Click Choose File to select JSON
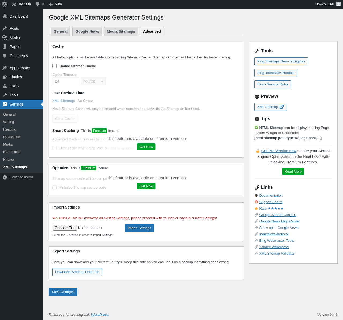 (x=65, y=228)
